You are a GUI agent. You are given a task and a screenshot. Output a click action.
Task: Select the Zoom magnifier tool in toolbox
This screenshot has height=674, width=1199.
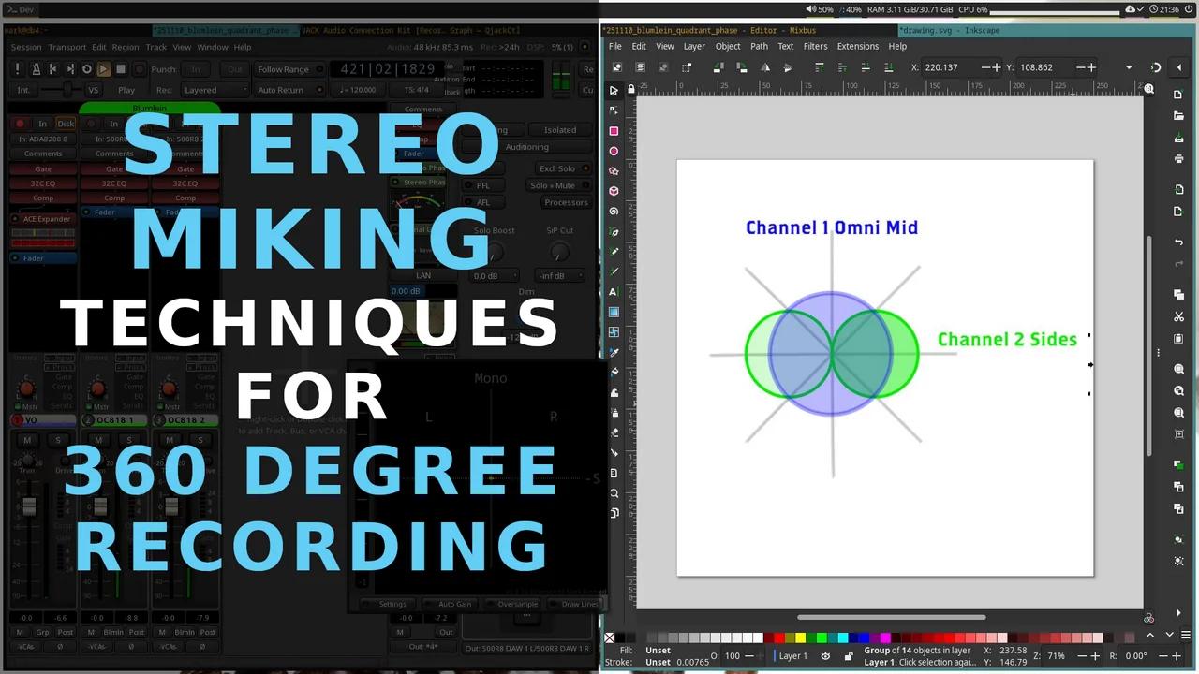pyautogui.click(x=614, y=493)
